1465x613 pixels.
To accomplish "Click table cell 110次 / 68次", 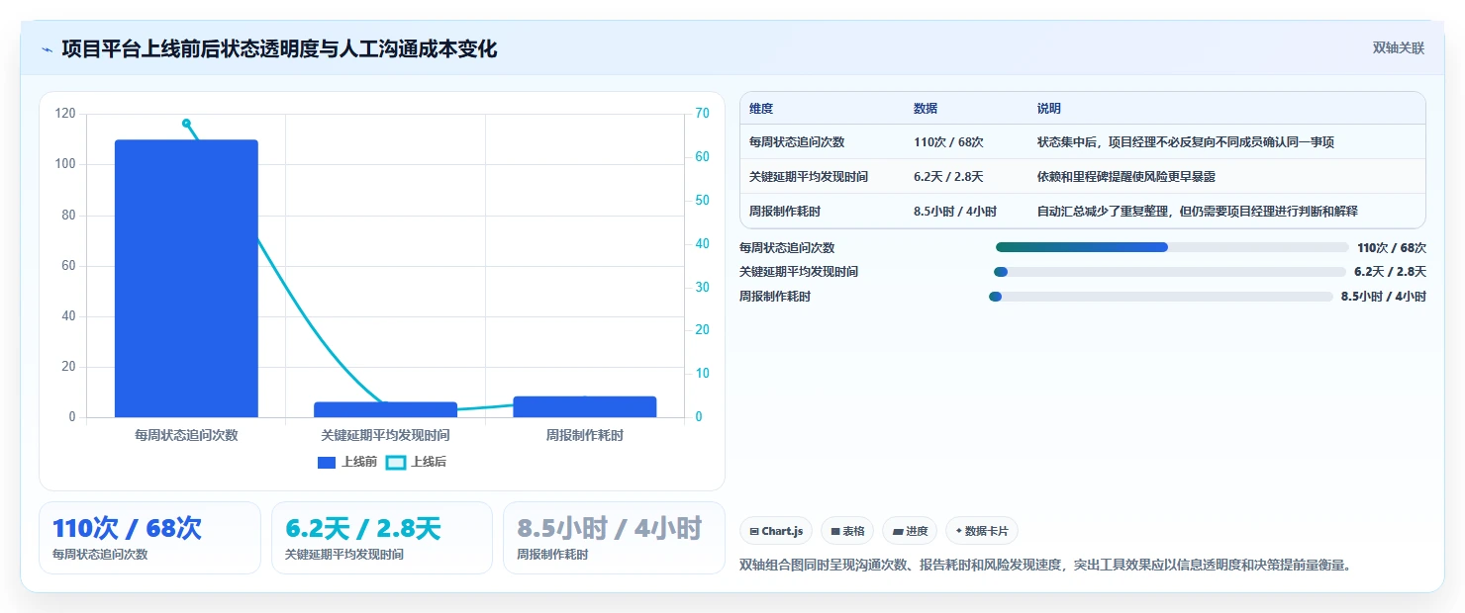I will pyautogui.click(x=948, y=142).
